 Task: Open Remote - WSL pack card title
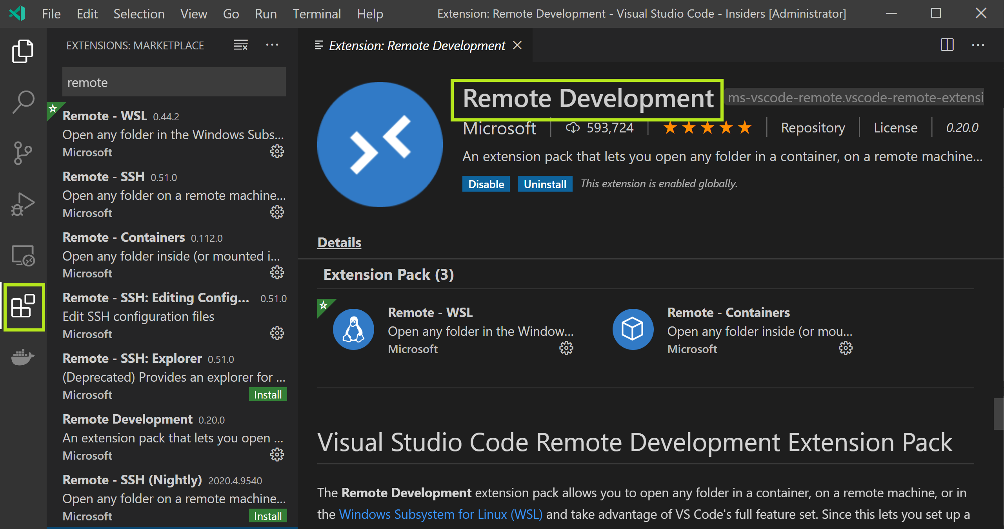430,312
